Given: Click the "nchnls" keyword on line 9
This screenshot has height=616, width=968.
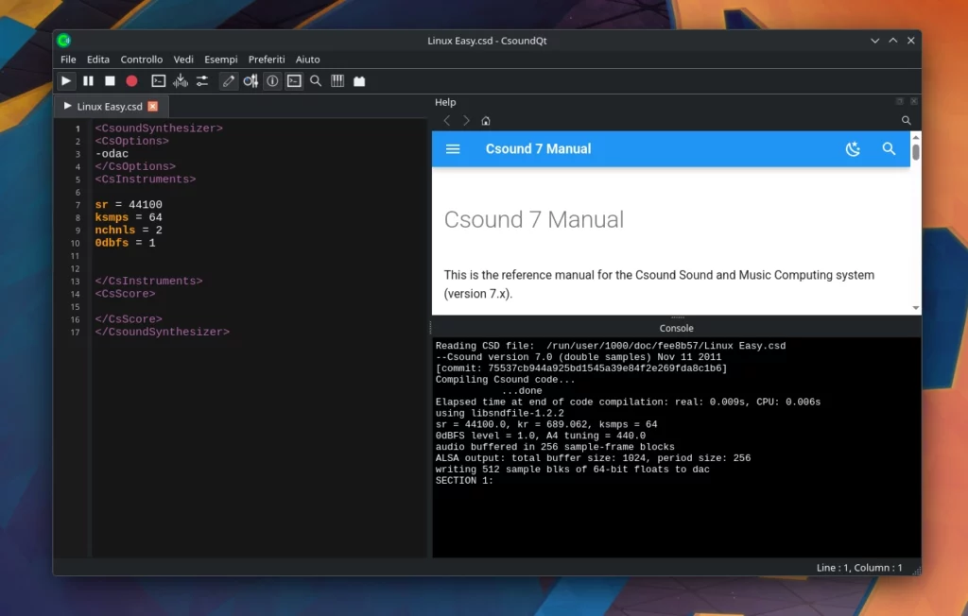Looking at the screenshot, I should click(114, 230).
